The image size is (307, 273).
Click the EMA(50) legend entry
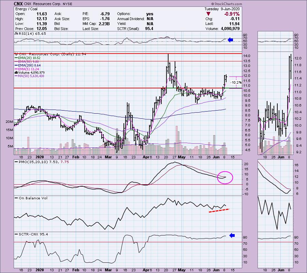[x=27, y=62]
